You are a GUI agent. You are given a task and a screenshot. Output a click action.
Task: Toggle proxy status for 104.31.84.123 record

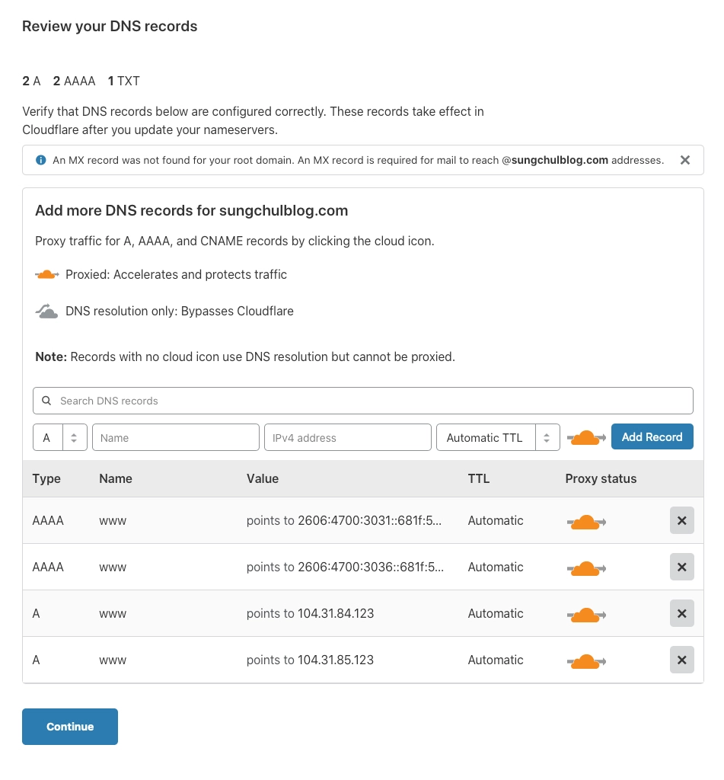(586, 615)
